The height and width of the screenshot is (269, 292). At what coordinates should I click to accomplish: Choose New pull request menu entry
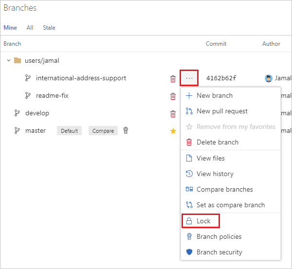(222, 111)
